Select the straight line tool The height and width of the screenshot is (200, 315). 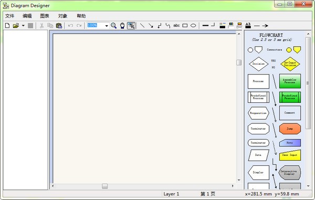[142, 26]
